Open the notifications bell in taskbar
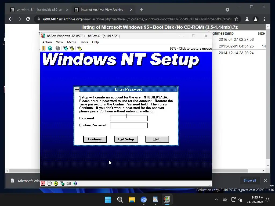Viewport: 275px width, 206px height. [x=268, y=200]
